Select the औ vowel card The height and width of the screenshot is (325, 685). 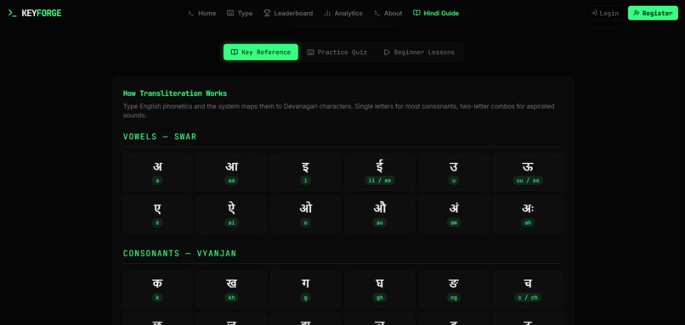pyautogui.click(x=380, y=214)
